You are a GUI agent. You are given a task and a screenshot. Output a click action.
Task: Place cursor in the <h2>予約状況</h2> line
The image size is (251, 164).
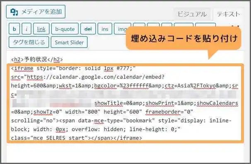pos(37,60)
